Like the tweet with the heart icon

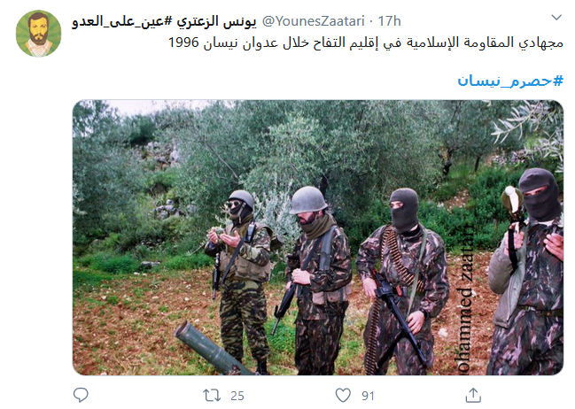pos(343,396)
